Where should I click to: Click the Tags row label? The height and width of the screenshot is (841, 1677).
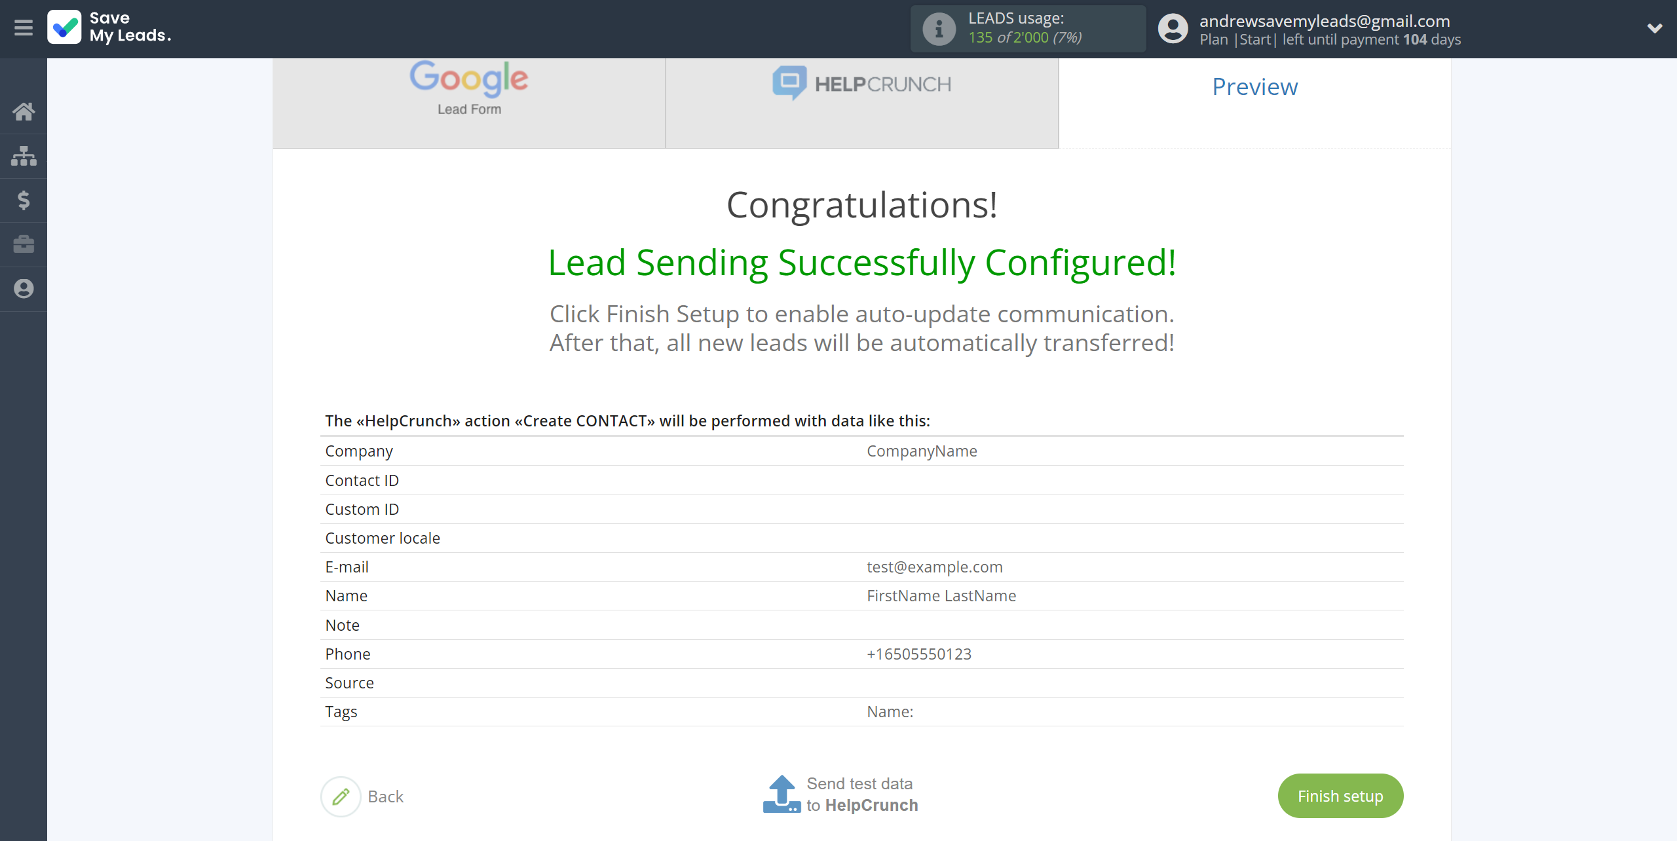click(341, 712)
